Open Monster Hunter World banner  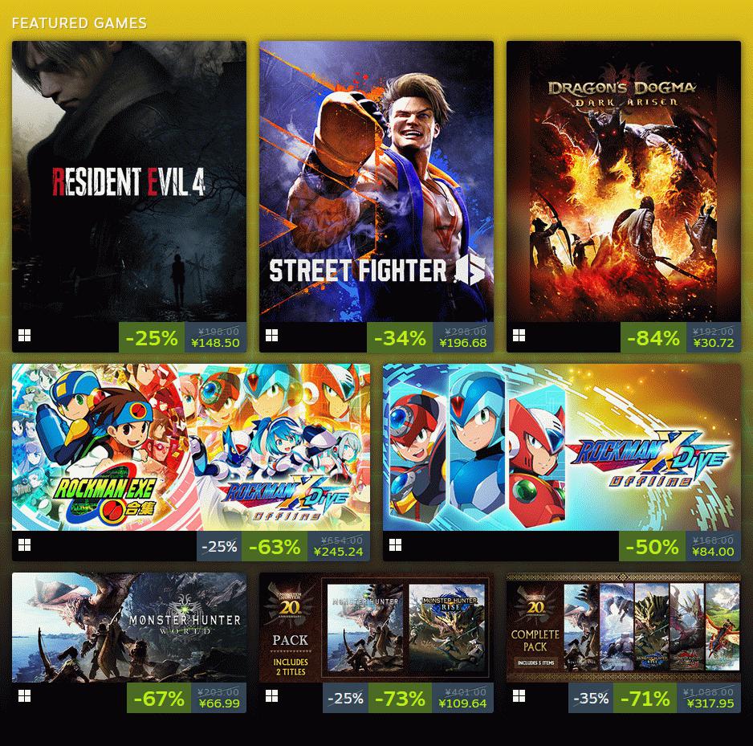[x=129, y=627]
